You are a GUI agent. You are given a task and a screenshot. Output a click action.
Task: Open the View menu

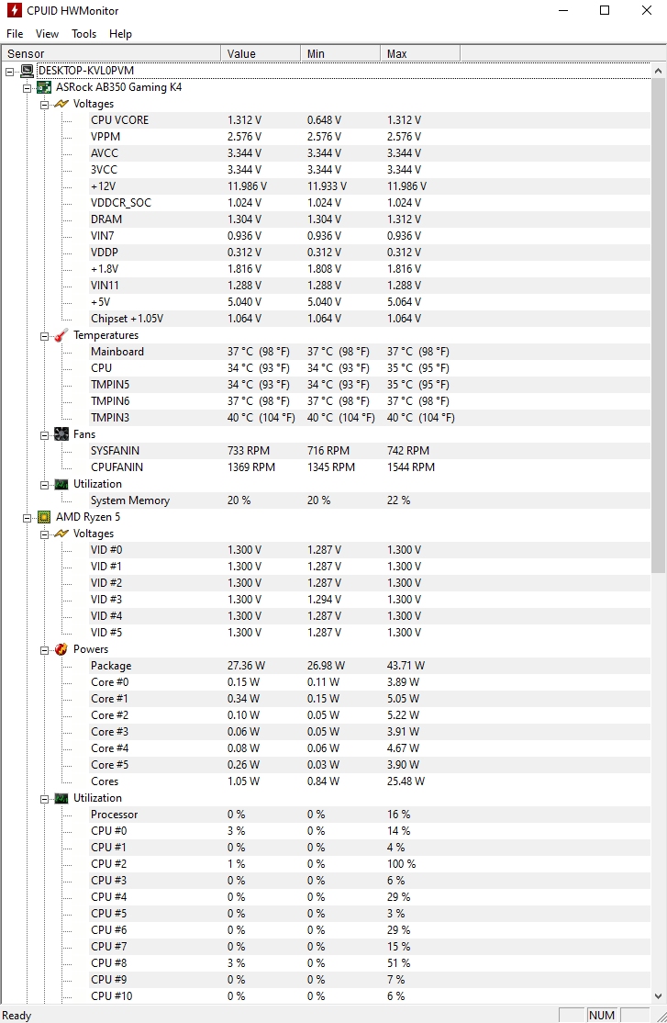[x=47, y=34]
